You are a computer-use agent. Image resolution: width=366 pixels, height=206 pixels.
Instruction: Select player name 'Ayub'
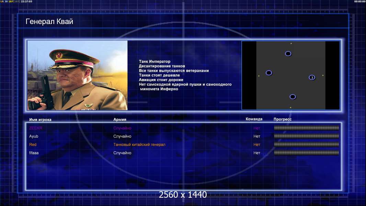click(34, 136)
